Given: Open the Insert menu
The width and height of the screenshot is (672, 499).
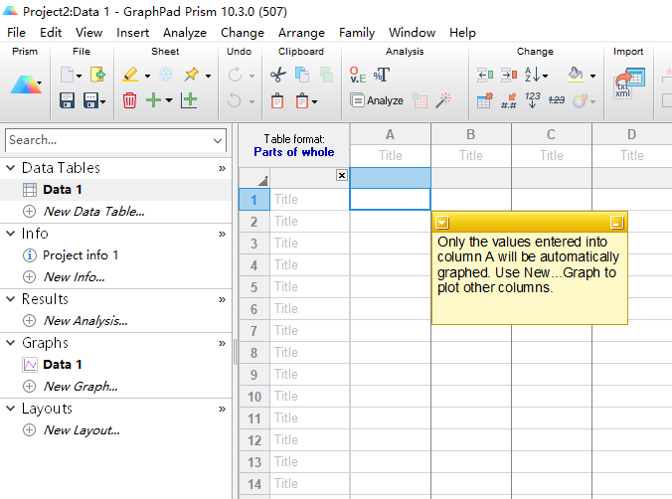Looking at the screenshot, I should pos(133,33).
